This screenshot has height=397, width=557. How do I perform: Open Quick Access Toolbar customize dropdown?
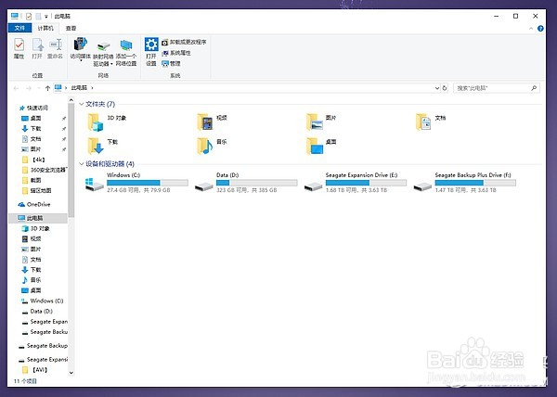tap(45, 17)
